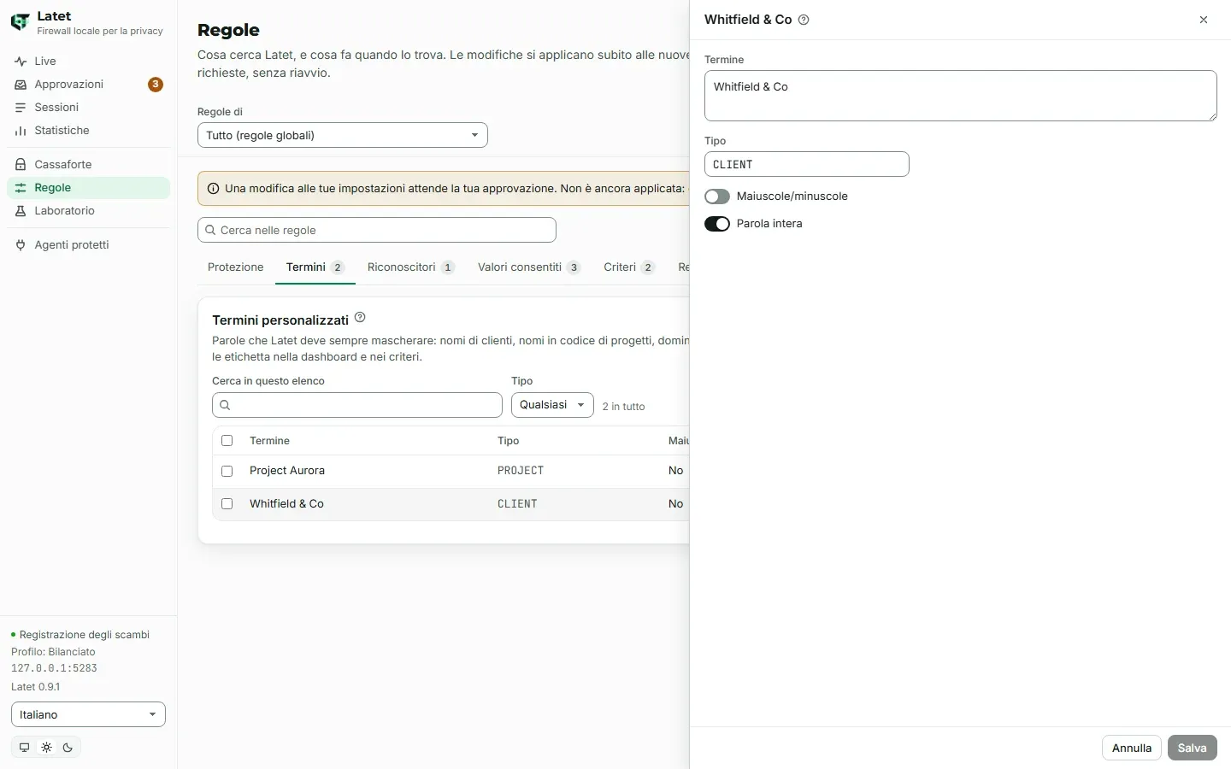Screen dimensions: 1231x769
Task: Click the Annulla button
Action: click(x=1132, y=748)
